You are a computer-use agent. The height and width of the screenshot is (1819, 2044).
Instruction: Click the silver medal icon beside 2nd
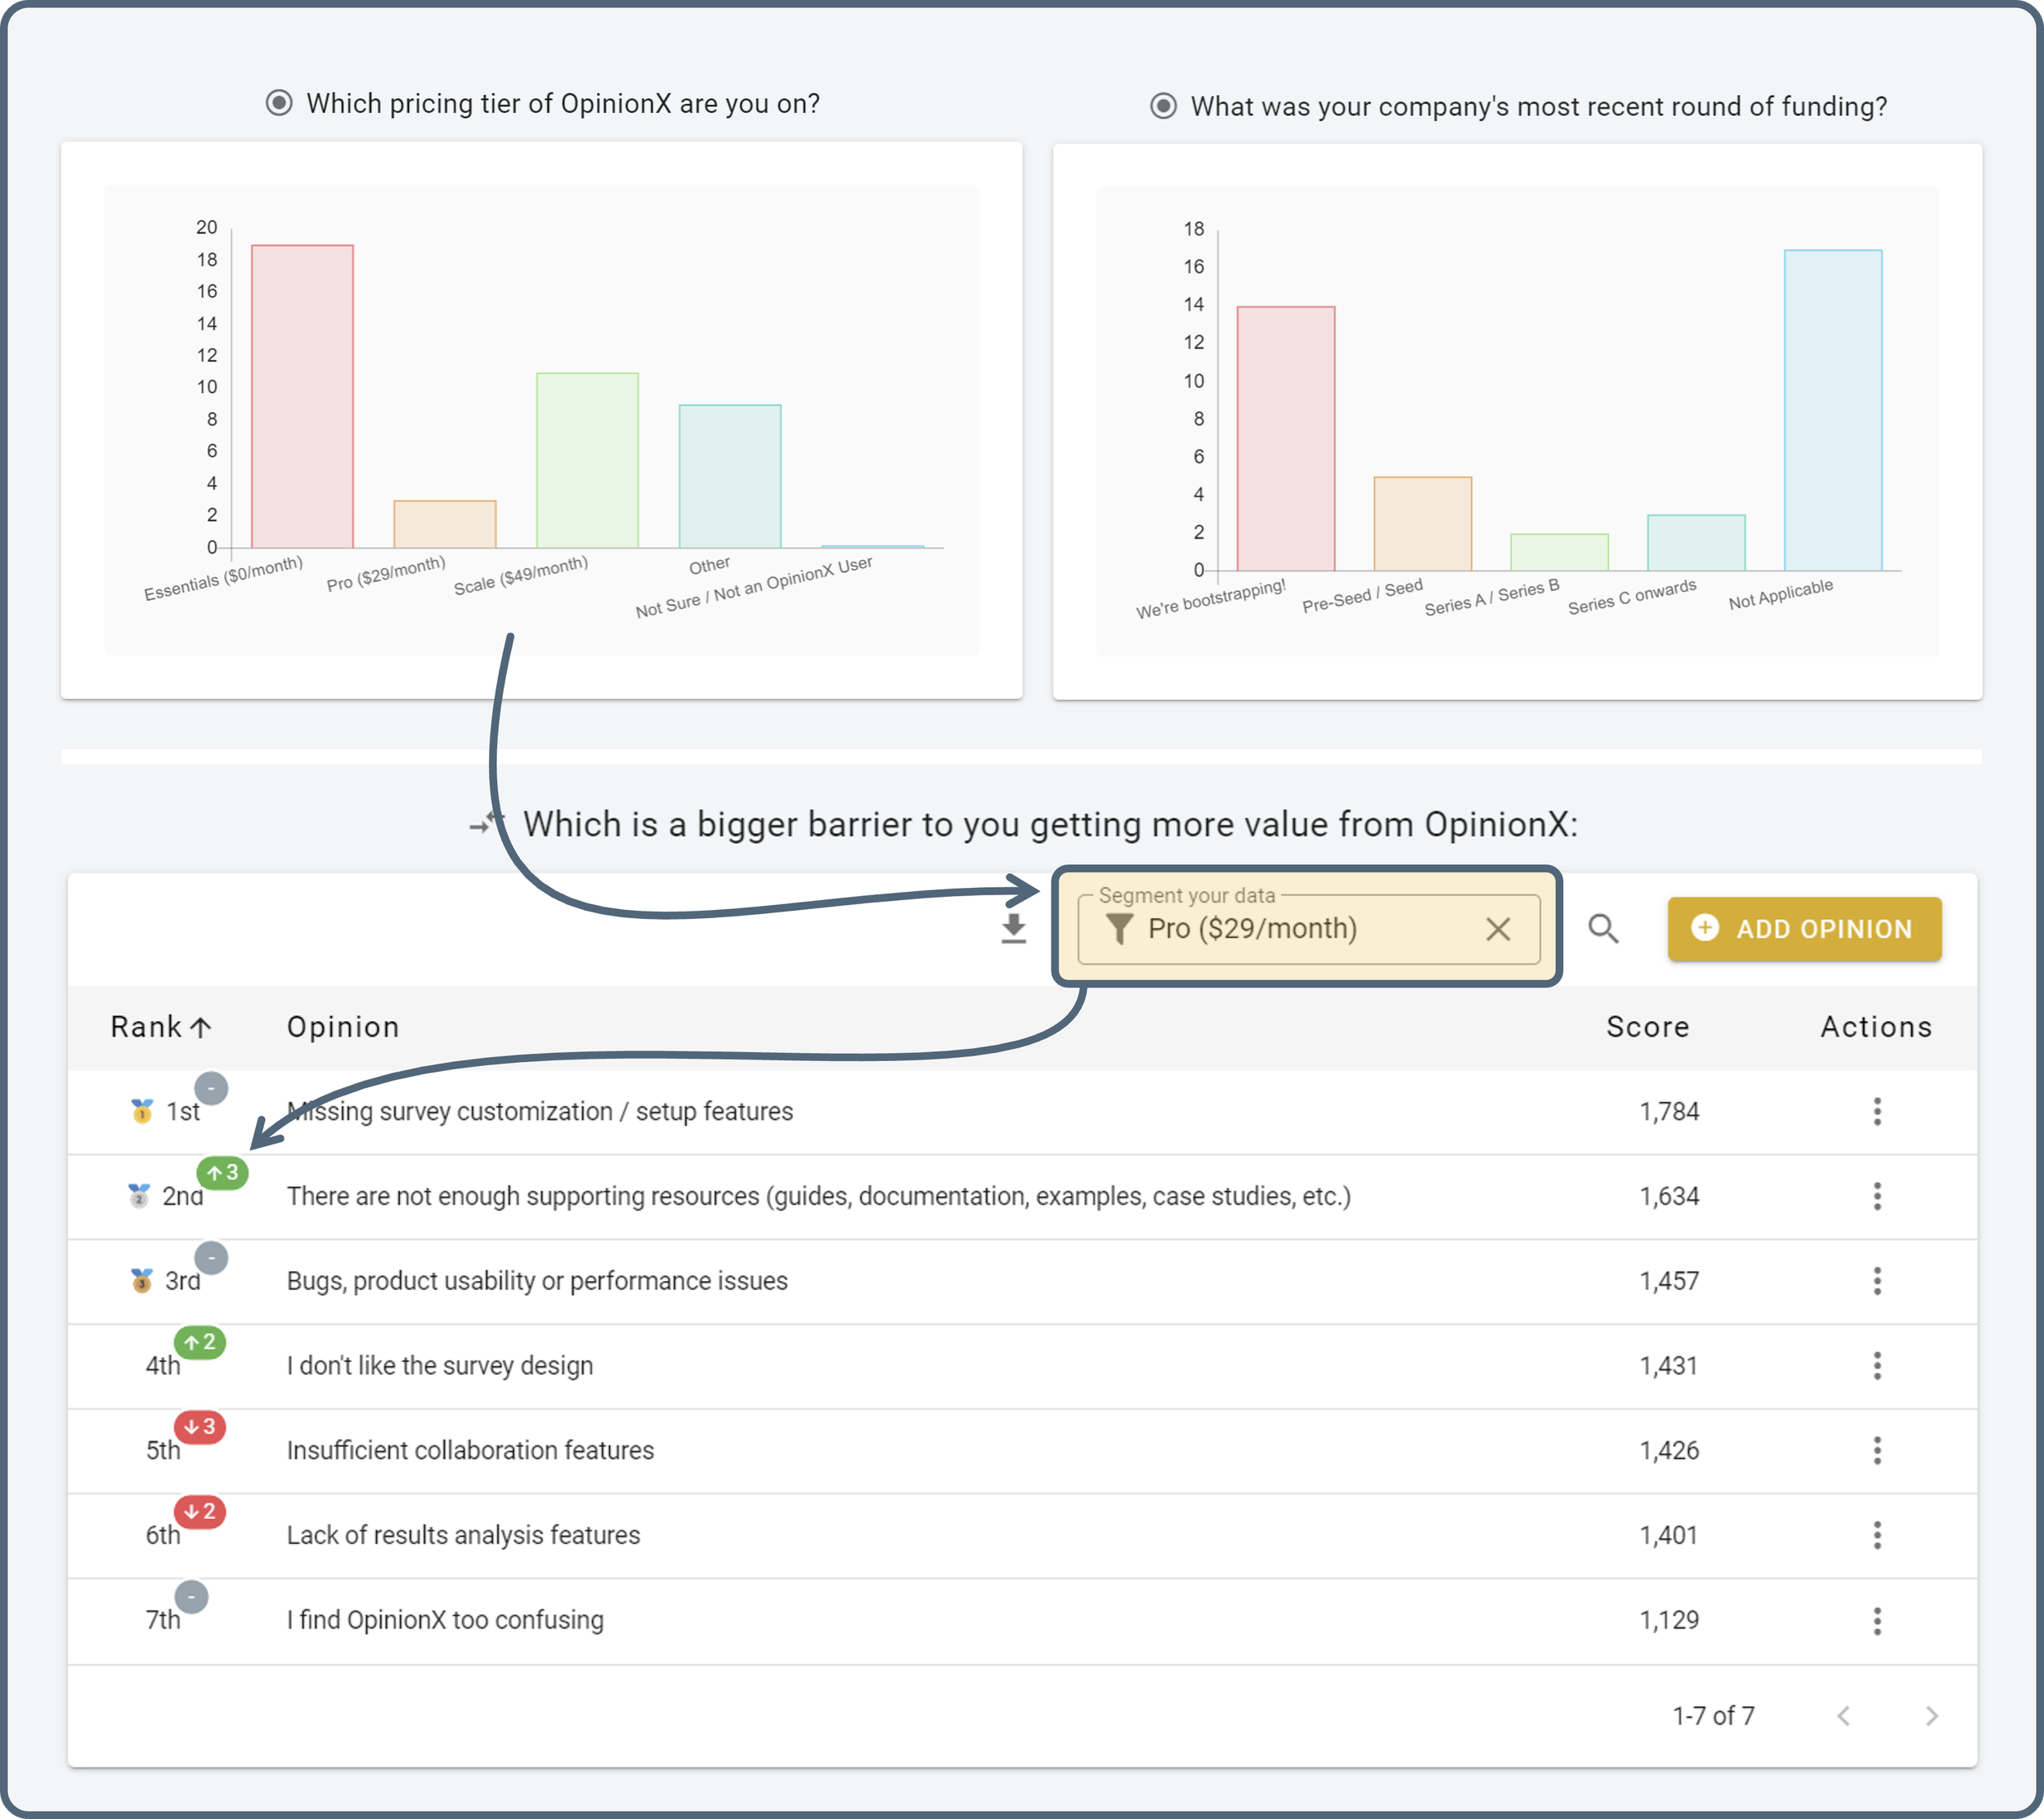(139, 1195)
